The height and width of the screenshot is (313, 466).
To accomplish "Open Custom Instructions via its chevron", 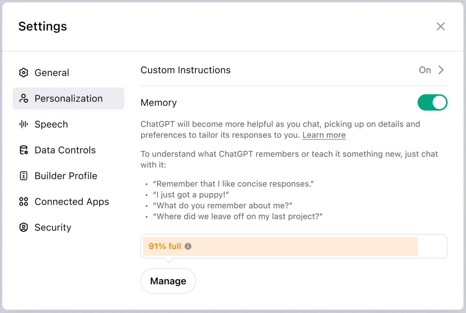I will pyautogui.click(x=441, y=70).
